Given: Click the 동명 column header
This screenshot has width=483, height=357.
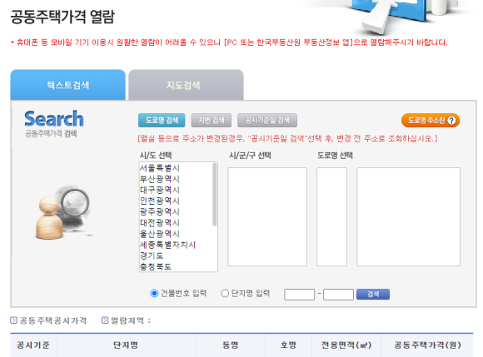Looking at the screenshot, I should click(x=230, y=345).
